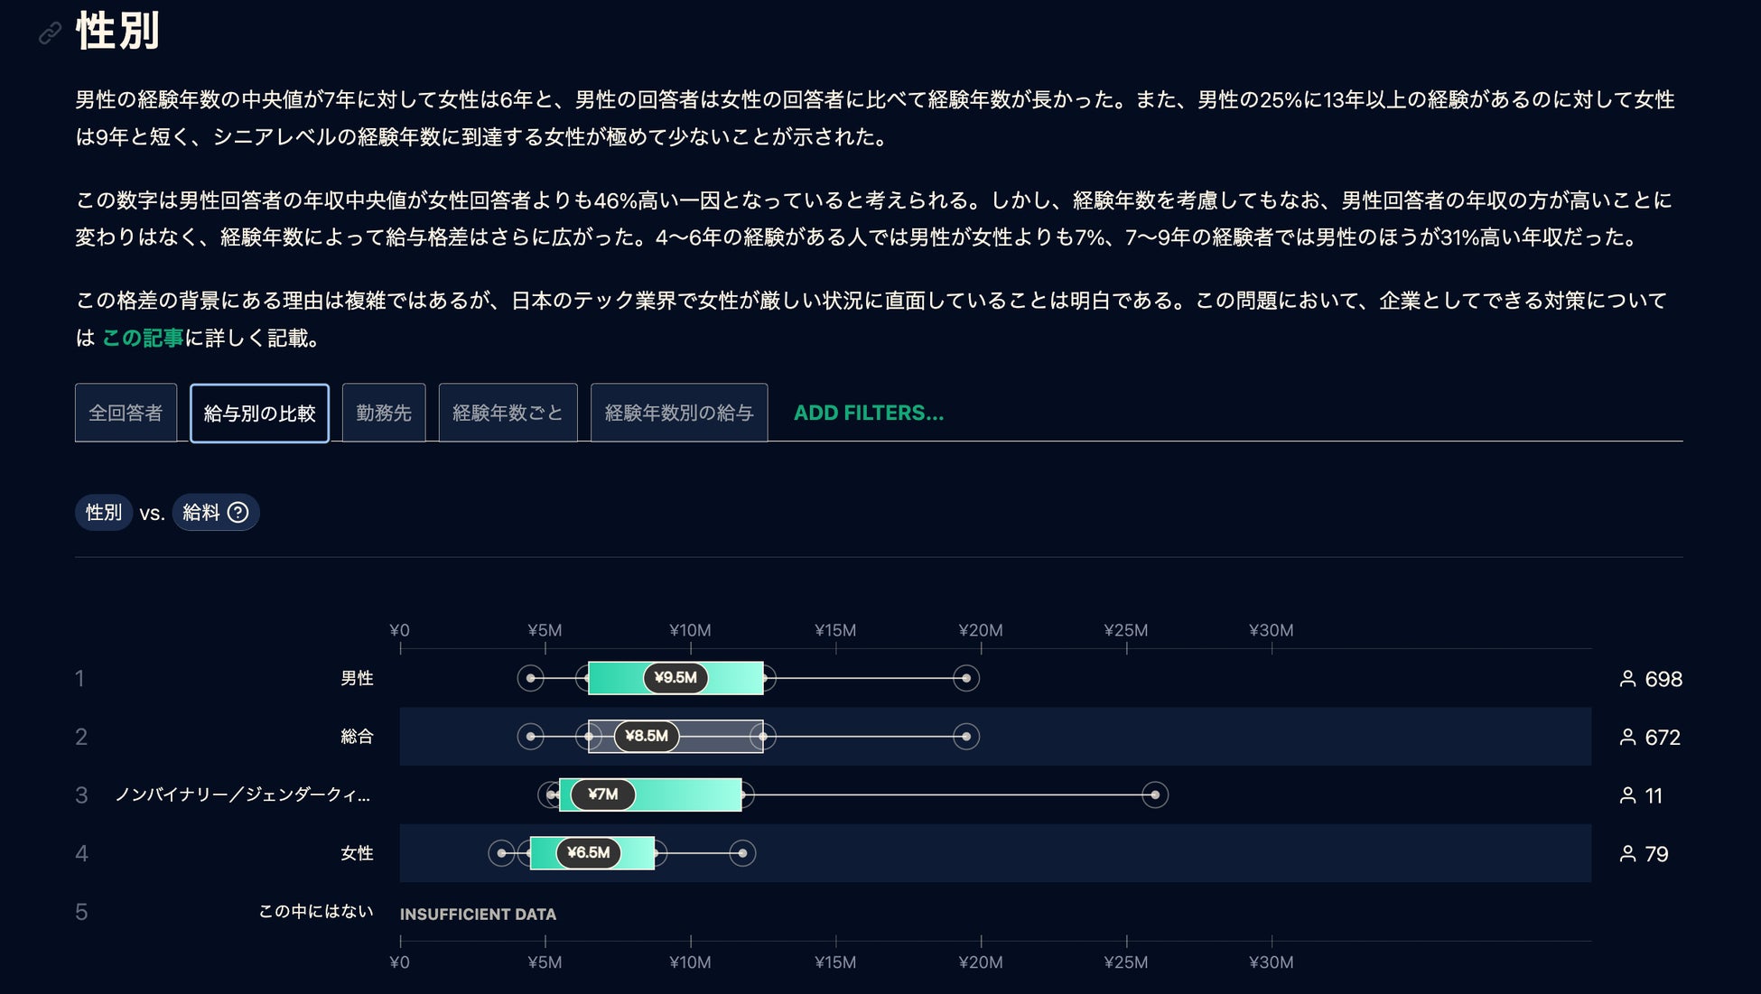Click the anchor link icon beside 性別 heading

50,33
